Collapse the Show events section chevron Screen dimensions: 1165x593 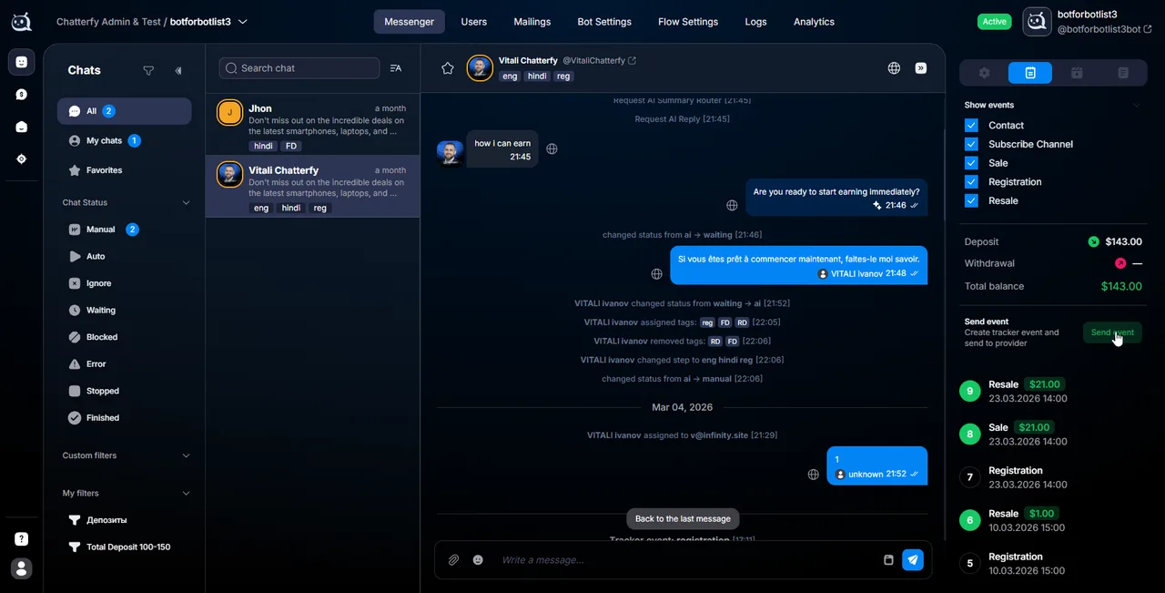tap(1136, 105)
